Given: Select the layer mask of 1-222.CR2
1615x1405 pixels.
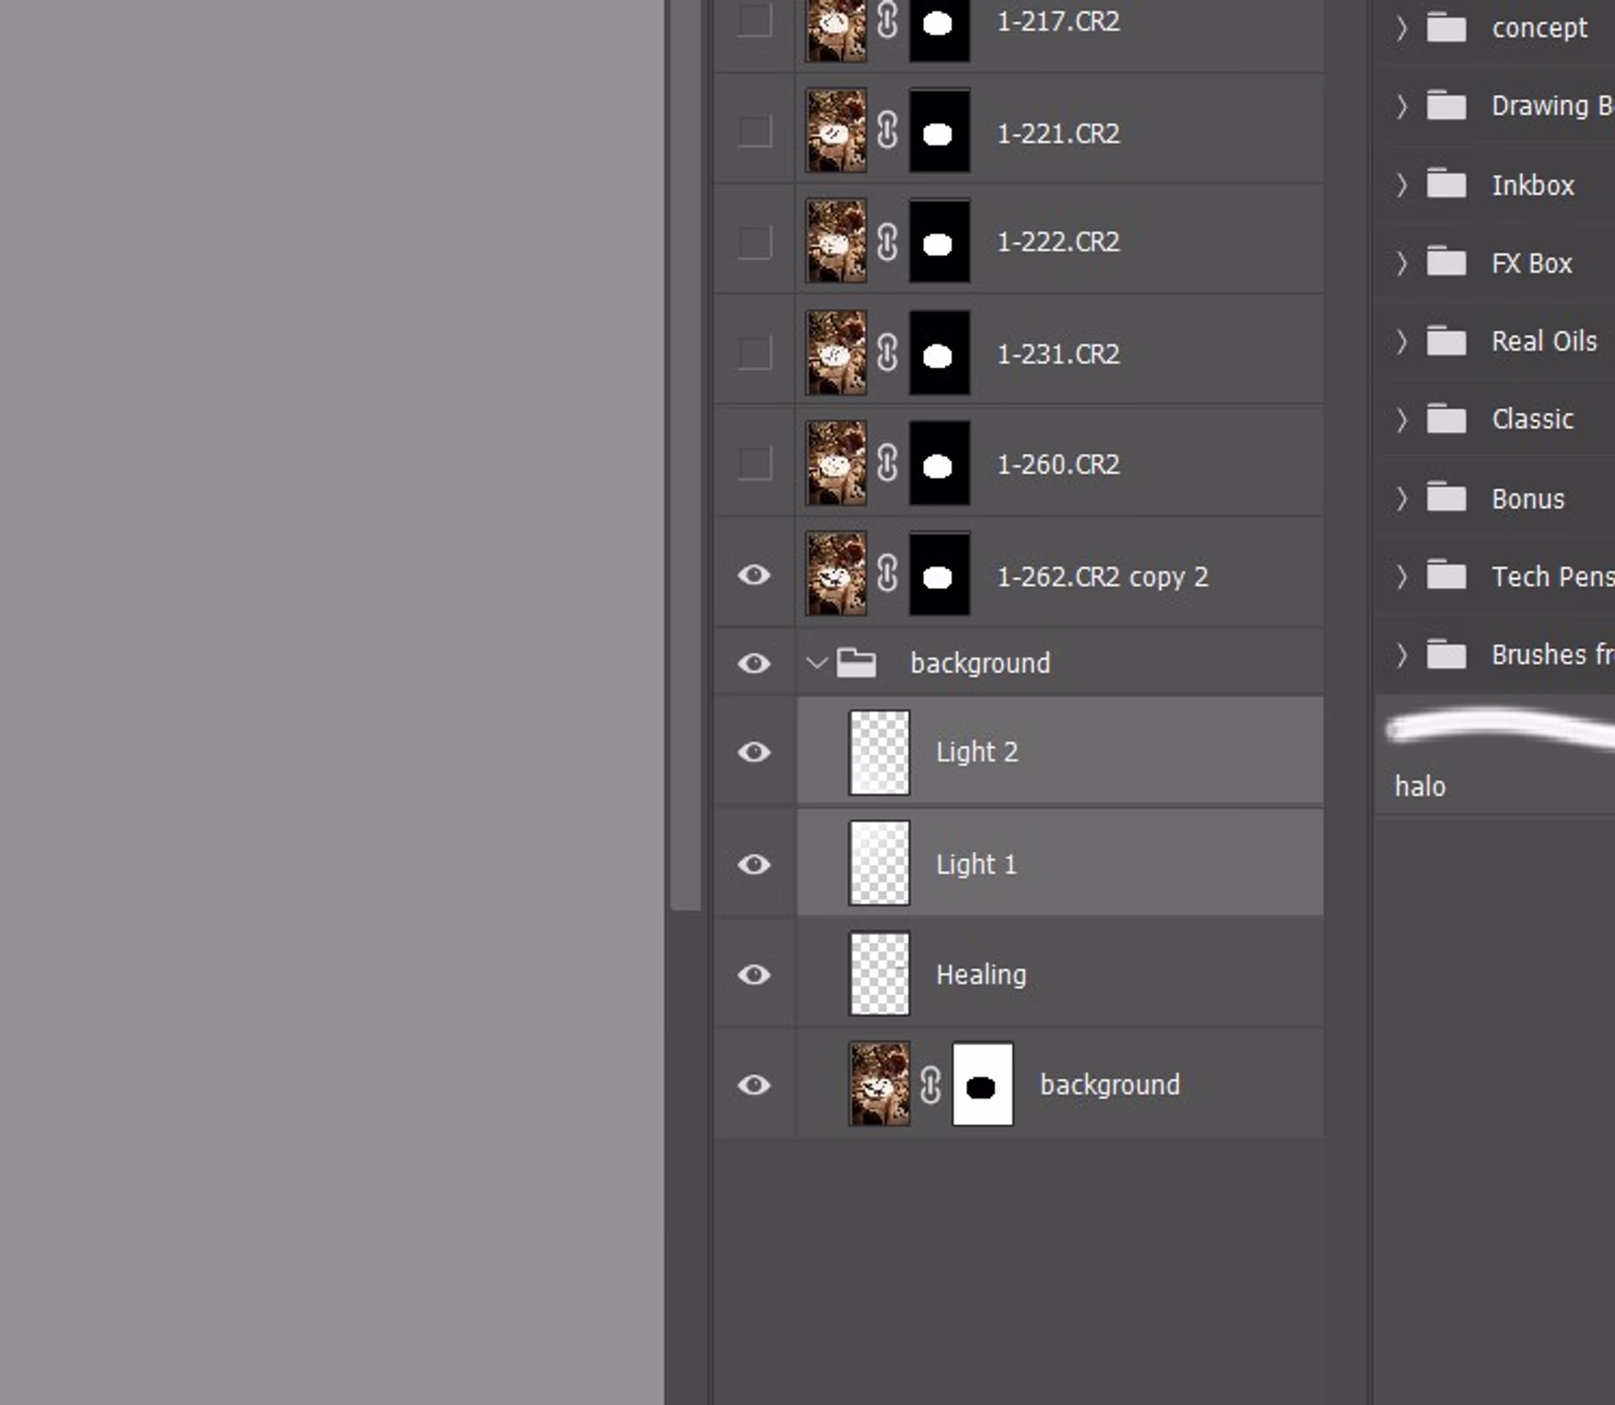Looking at the screenshot, I should coord(939,241).
